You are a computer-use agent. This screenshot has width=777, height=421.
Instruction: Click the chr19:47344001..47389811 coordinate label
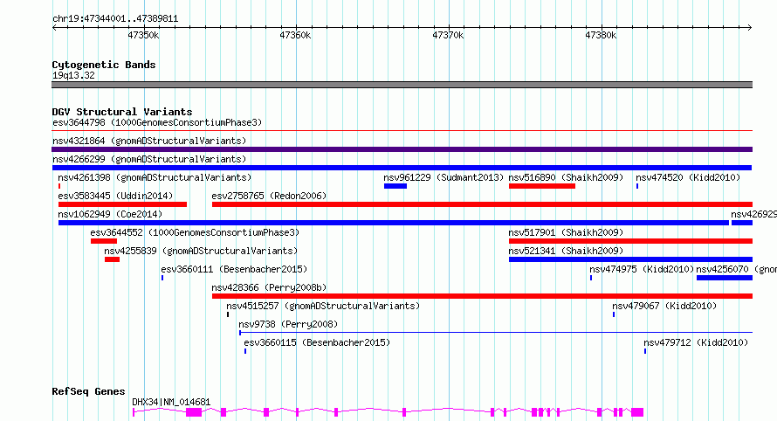(115, 19)
